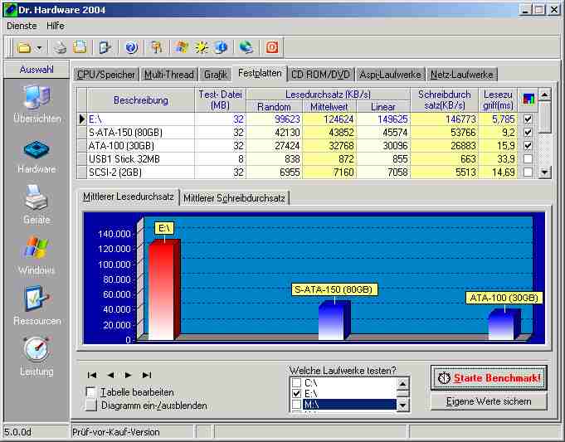Screen dimensions: 565x442
Task: Uncheck the S-ATA-150 row chart checkbox
Action: pyautogui.click(x=528, y=132)
